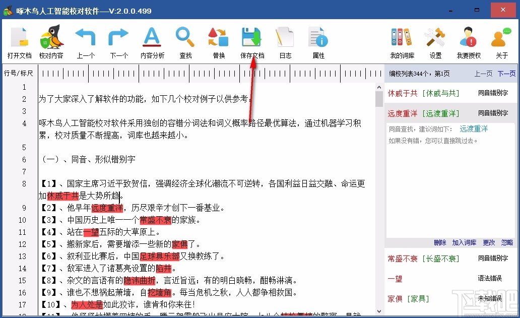Ignore the error with 忽略
This screenshot has height=318, width=520.
pyautogui.click(x=507, y=242)
